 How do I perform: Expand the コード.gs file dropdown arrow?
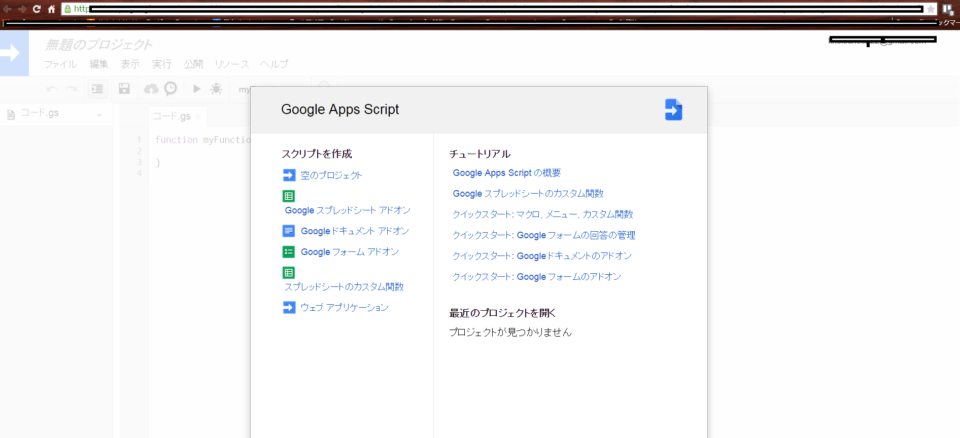99,116
